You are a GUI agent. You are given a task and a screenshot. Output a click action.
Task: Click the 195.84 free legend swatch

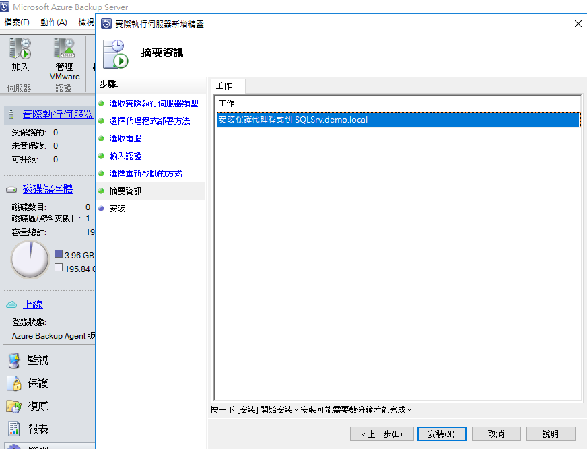[59, 267]
